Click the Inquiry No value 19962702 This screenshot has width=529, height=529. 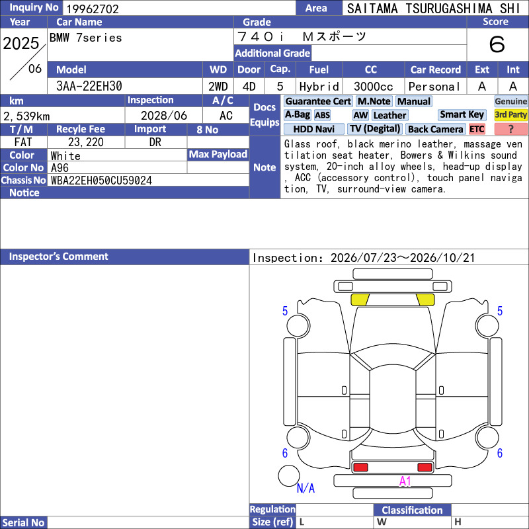click(x=93, y=9)
